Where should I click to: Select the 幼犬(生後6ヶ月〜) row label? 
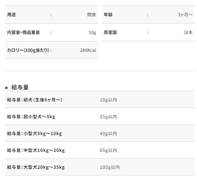[x=35, y=100]
